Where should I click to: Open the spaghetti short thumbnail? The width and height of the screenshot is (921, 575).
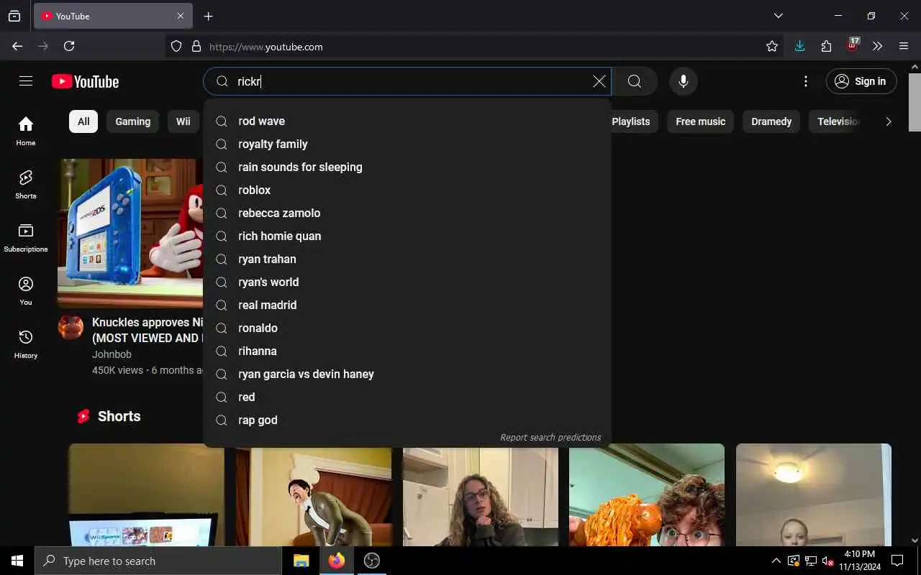coord(647,494)
